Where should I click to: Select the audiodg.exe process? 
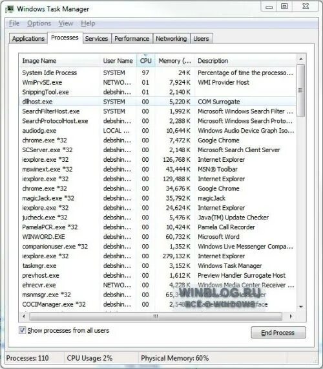click(158, 131)
